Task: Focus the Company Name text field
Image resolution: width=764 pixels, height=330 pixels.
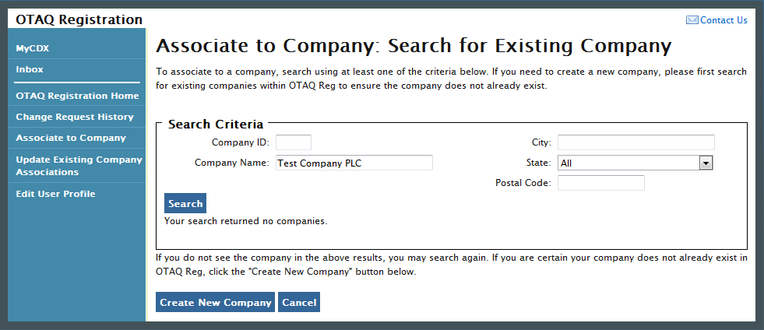Action: tap(354, 163)
